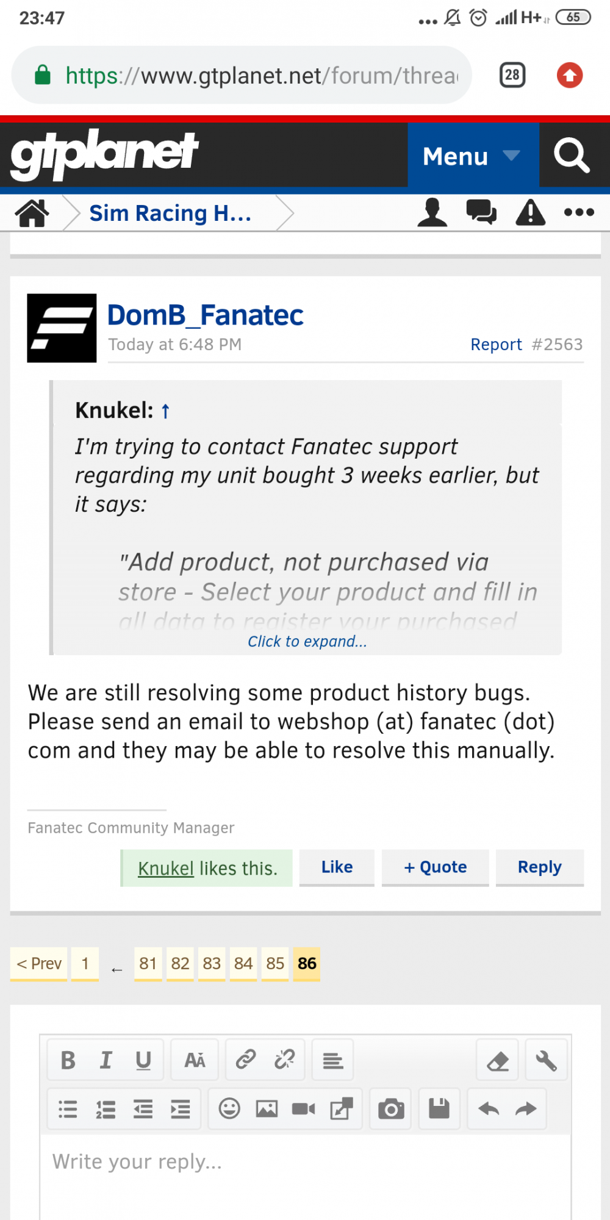610x1220 pixels.
Task: Open the conversations speech bubbles icon
Action: pos(481,213)
